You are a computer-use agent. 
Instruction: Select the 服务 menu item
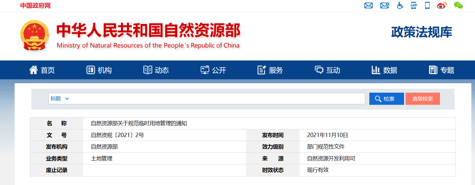point(270,70)
